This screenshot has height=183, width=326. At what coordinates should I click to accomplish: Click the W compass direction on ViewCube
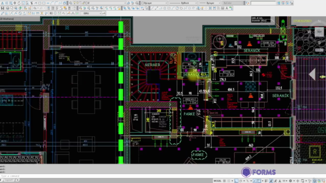click(x=309, y=32)
